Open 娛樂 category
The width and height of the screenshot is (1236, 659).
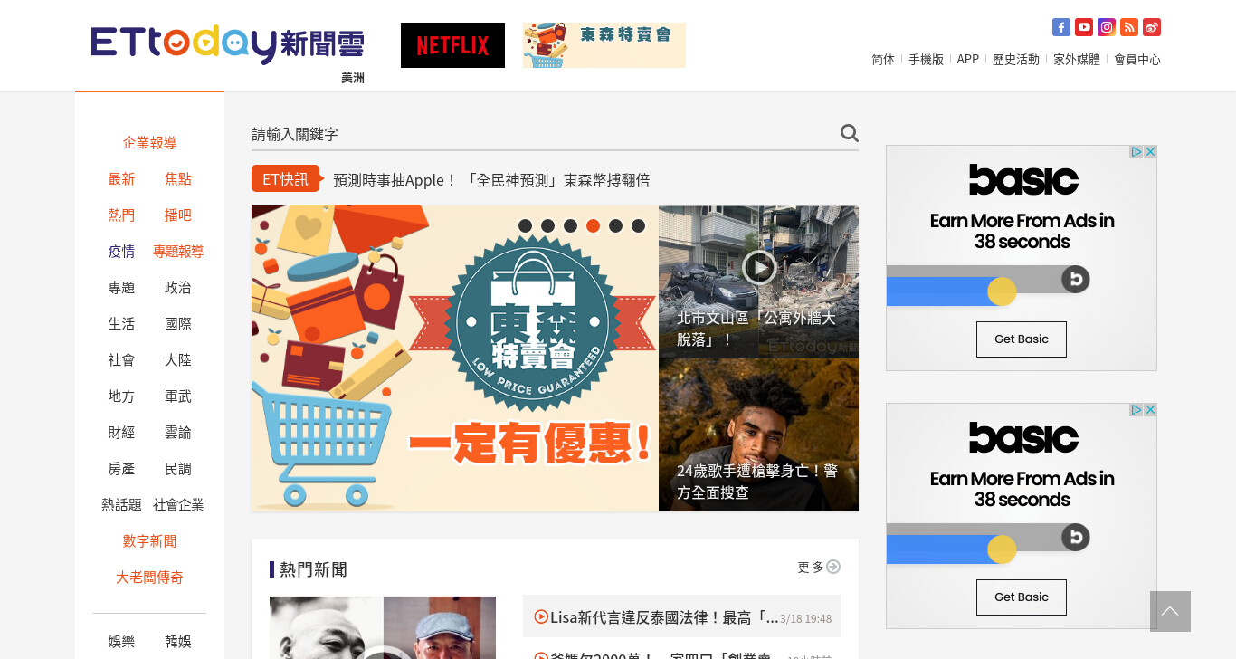coord(121,641)
